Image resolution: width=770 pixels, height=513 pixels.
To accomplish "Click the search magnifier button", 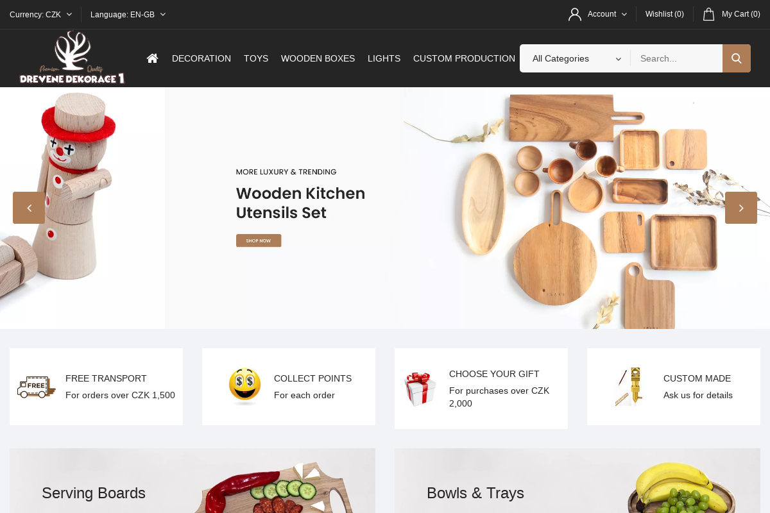I will (x=737, y=58).
